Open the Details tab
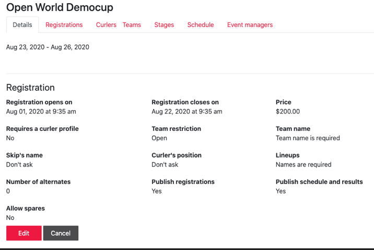The width and height of the screenshot is (374, 250). (22, 24)
